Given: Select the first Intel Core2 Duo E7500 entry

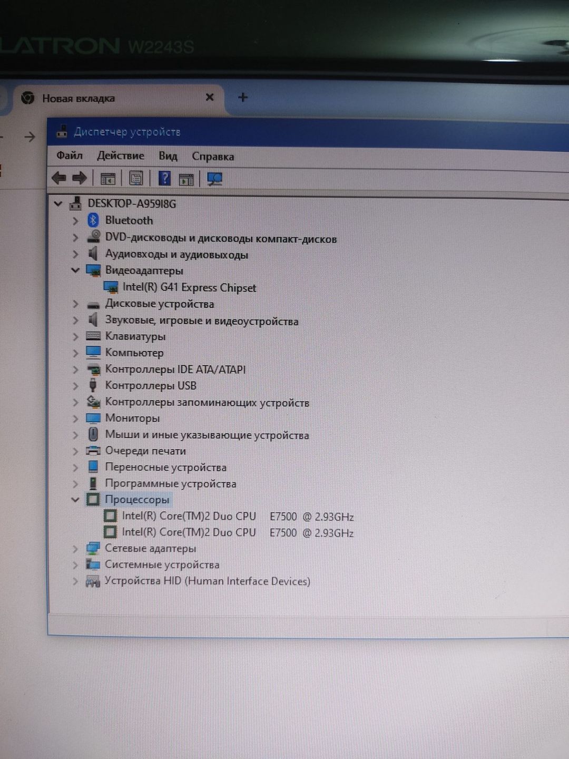Looking at the screenshot, I should point(238,517).
